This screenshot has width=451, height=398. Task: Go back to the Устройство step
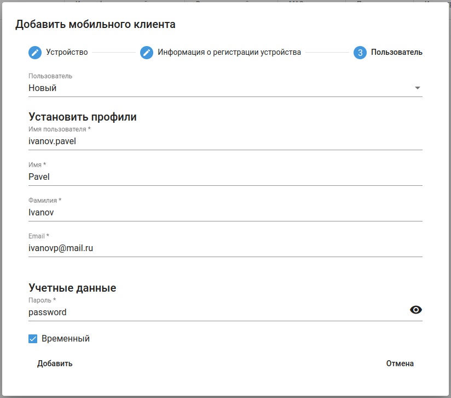click(67, 53)
